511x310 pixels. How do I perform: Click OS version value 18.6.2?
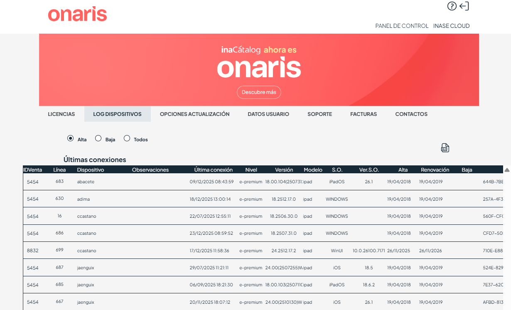click(369, 285)
